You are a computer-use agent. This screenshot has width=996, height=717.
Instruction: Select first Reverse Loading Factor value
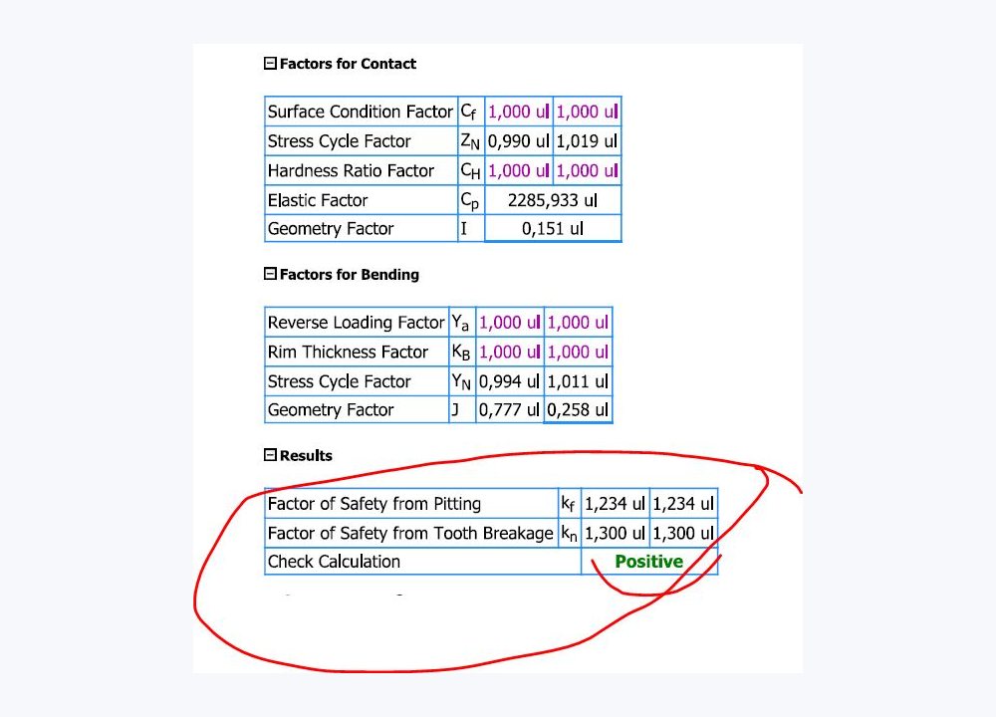tap(509, 323)
